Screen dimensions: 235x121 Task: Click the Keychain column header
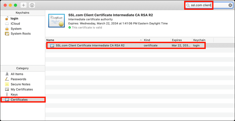[202, 40]
